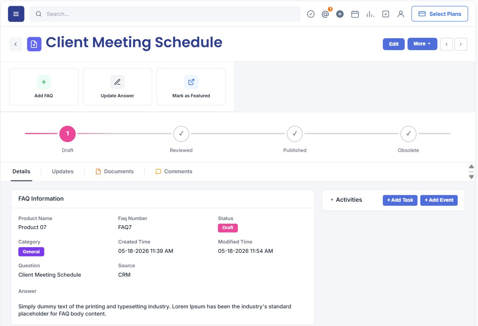Click the pink Draft status badge
The image size is (478, 326).
tap(228, 228)
